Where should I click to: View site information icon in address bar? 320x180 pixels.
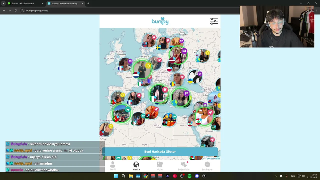[23, 10]
